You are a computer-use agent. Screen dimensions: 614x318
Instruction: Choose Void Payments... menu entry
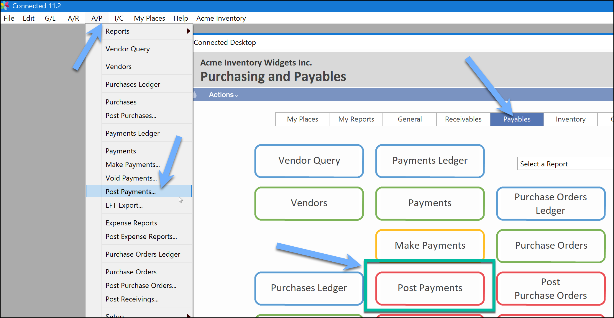click(x=139, y=178)
